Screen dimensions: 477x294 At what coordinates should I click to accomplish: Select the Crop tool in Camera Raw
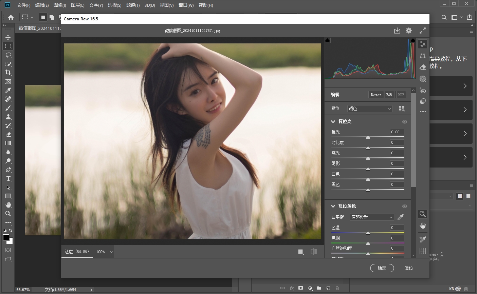(422, 56)
